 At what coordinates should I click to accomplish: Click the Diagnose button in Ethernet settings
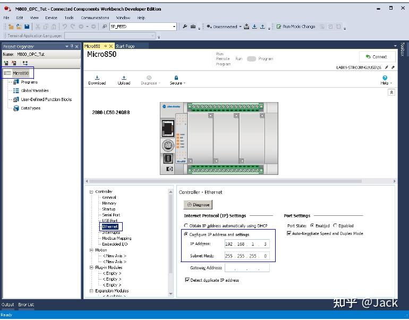[x=198, y=205]
